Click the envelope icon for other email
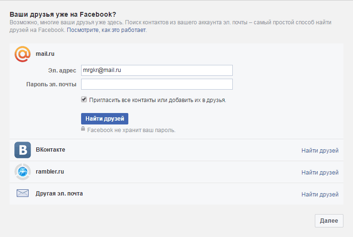 pyautogui.click(x=22, y=193)
